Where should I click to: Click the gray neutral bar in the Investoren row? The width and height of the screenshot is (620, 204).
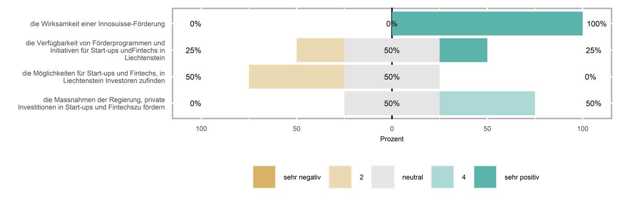click(x=392, y=77)
